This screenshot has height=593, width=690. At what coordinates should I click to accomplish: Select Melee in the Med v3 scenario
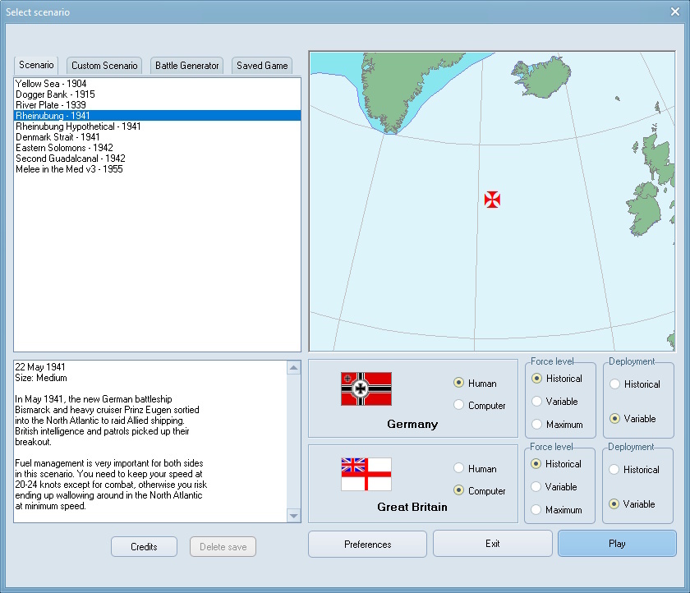click(69, 169)
